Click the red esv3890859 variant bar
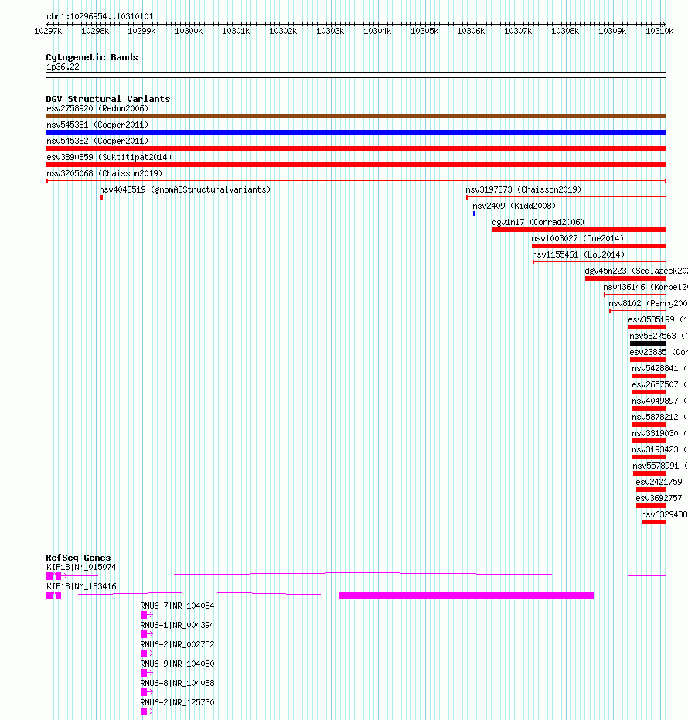The width and height of the screenshot is (688, 720). point(356,165)
